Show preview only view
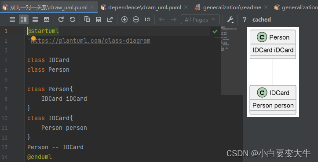Viewport: 318px width, 162px height. (47, 19)
